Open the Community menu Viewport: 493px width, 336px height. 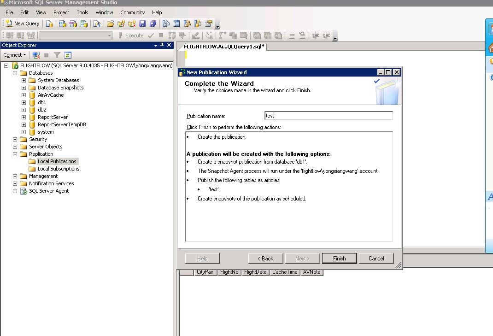coord(132,12)
